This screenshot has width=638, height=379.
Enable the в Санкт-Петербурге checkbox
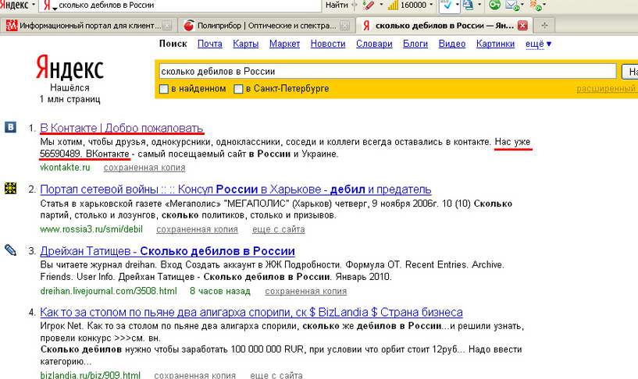coord(238,89)
